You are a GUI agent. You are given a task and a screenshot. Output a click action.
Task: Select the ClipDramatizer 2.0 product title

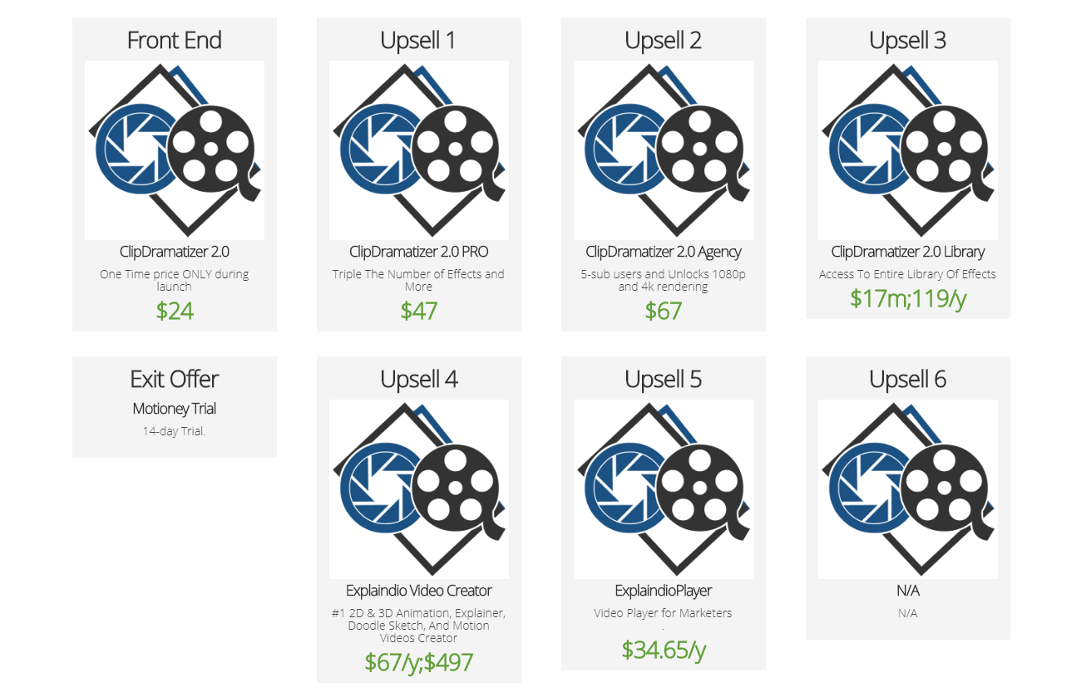[x=175, y=252]
